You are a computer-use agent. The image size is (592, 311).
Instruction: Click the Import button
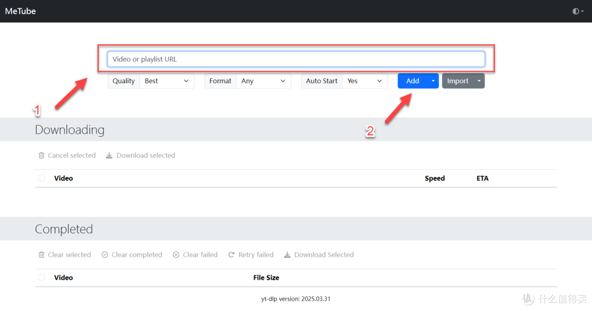[x=458, y=81]
